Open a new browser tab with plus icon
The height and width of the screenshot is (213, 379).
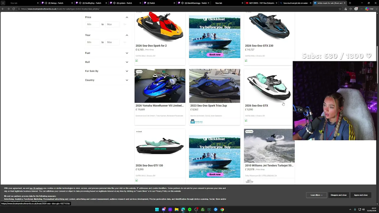coord(350,3)
